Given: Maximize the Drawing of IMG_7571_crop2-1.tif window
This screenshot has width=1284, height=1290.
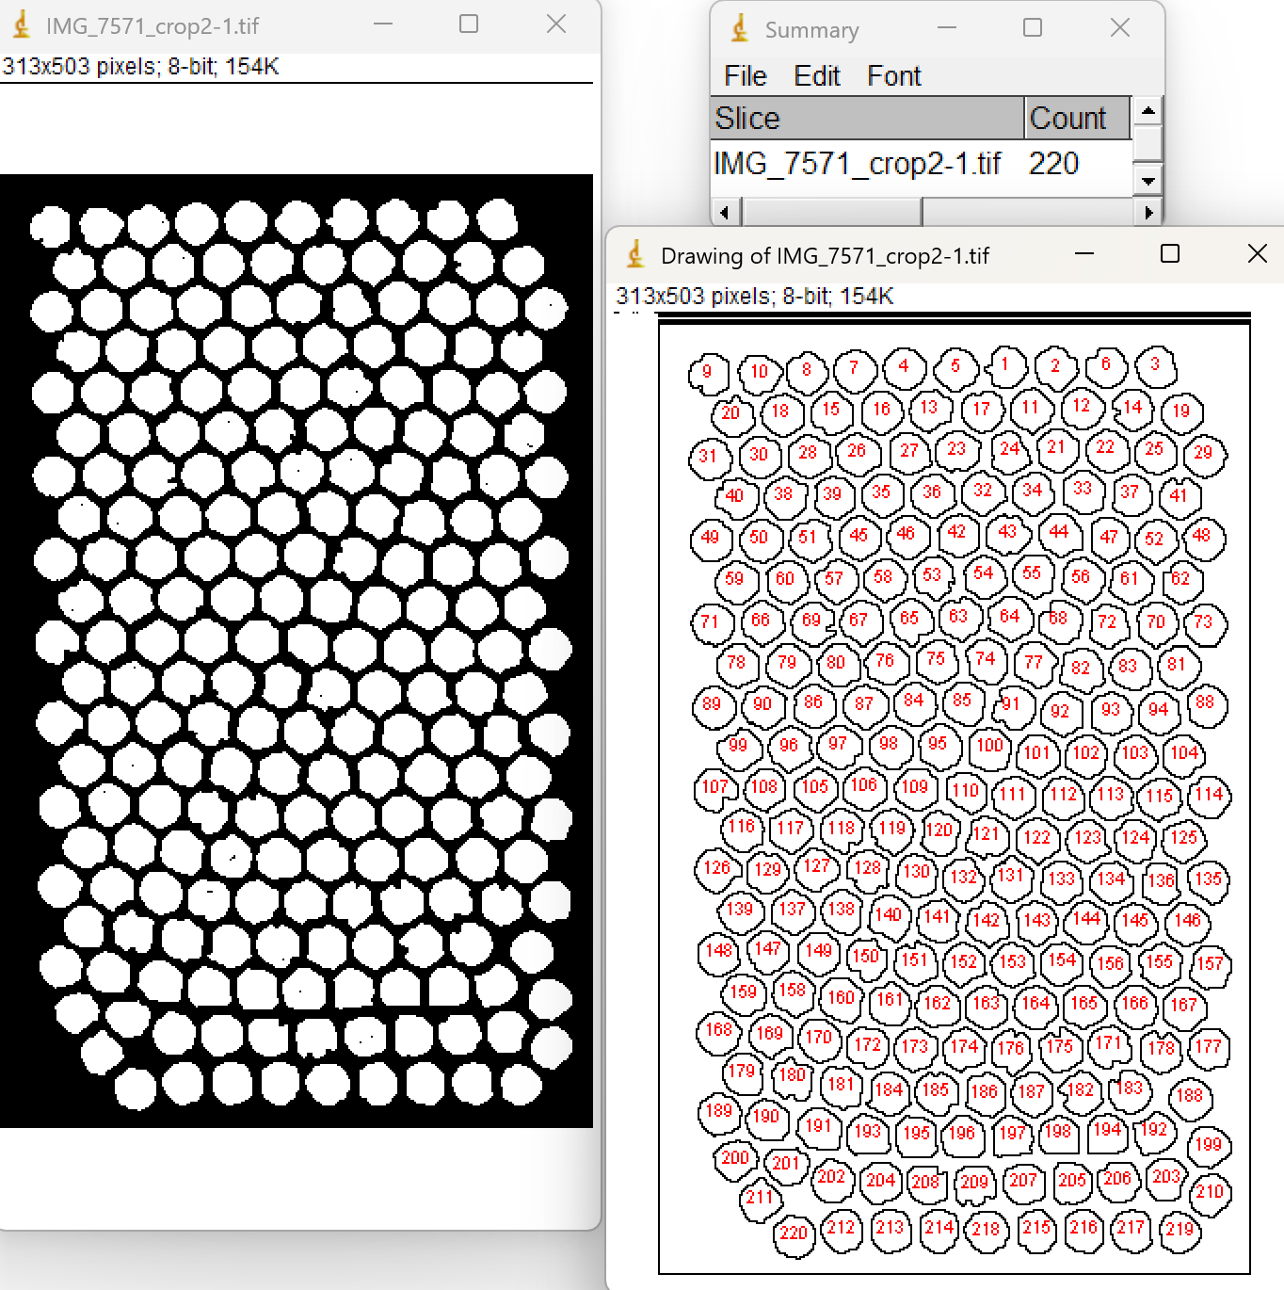Looking at the screenshot, I should coord(1170,254).
